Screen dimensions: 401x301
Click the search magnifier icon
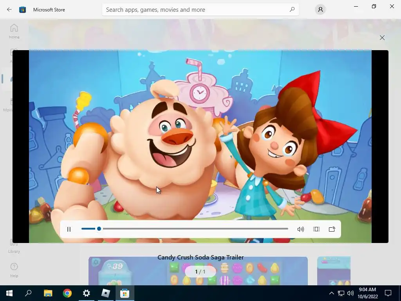(292, 9)
